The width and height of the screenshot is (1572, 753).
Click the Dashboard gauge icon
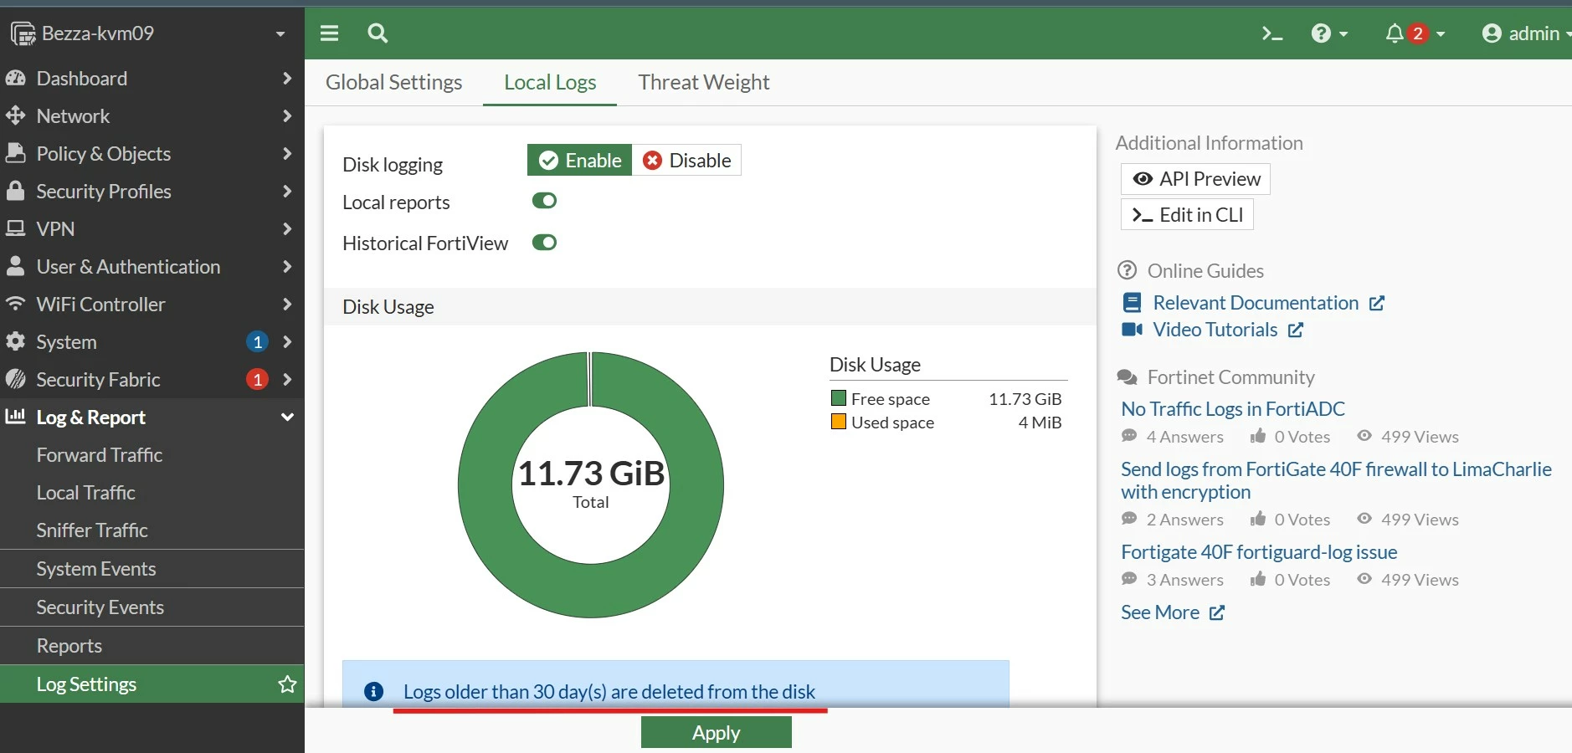point(15,79)
